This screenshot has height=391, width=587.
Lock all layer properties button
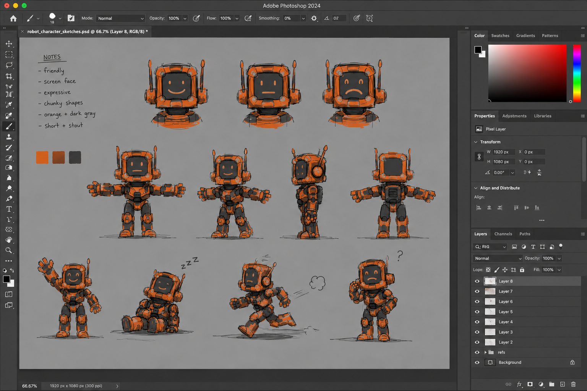522,270
